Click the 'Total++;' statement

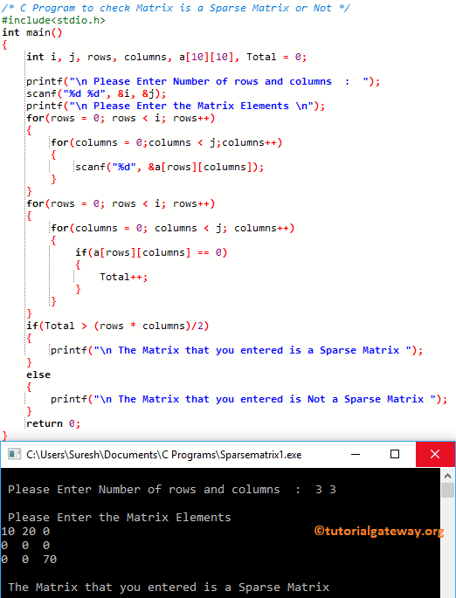tap(124, 277)
